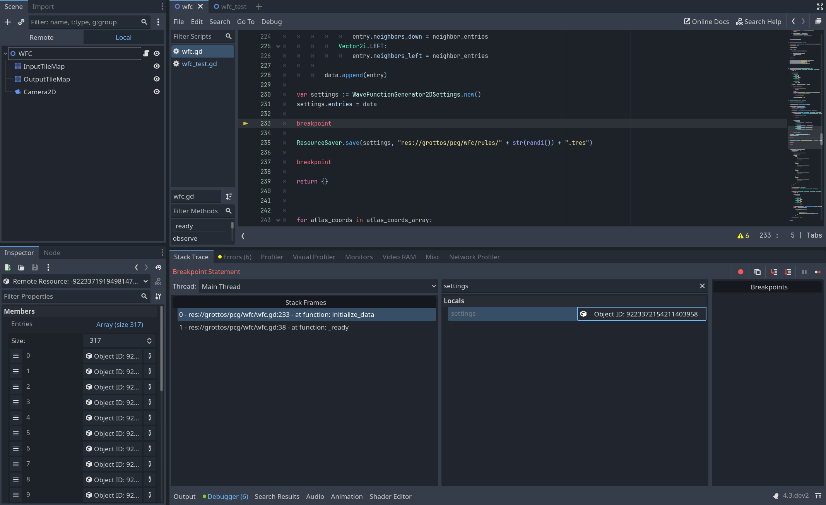Create a new resource in the Inspector
Viewport: 826px width, 505px height.
point(8,267)
